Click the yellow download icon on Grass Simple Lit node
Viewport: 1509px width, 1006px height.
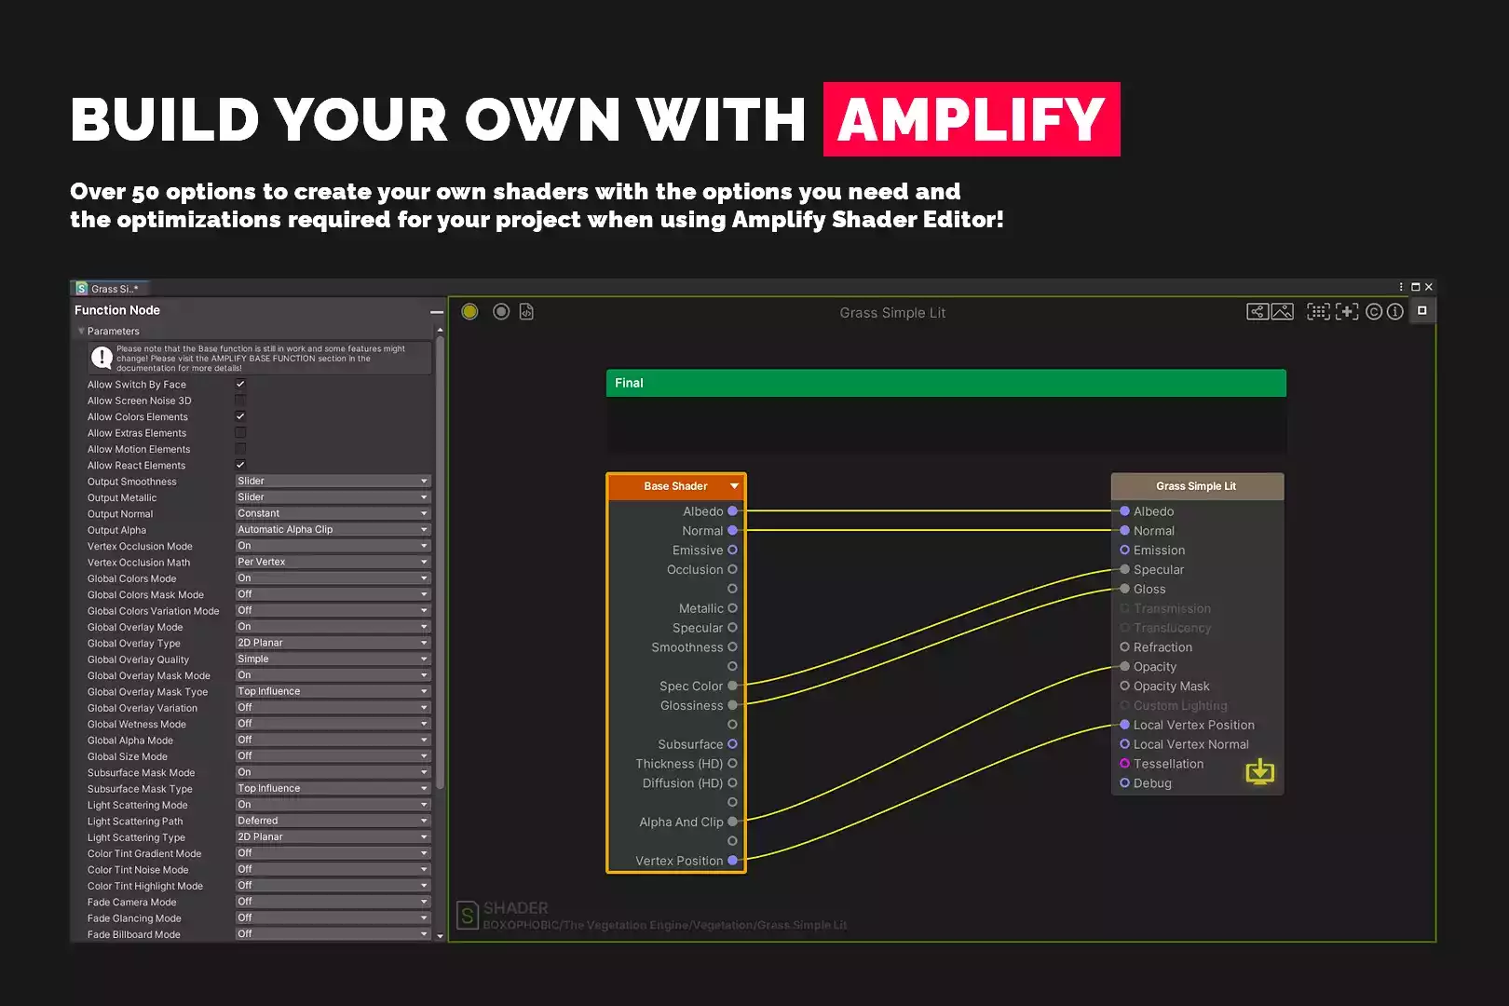(x=1260, y=772)
